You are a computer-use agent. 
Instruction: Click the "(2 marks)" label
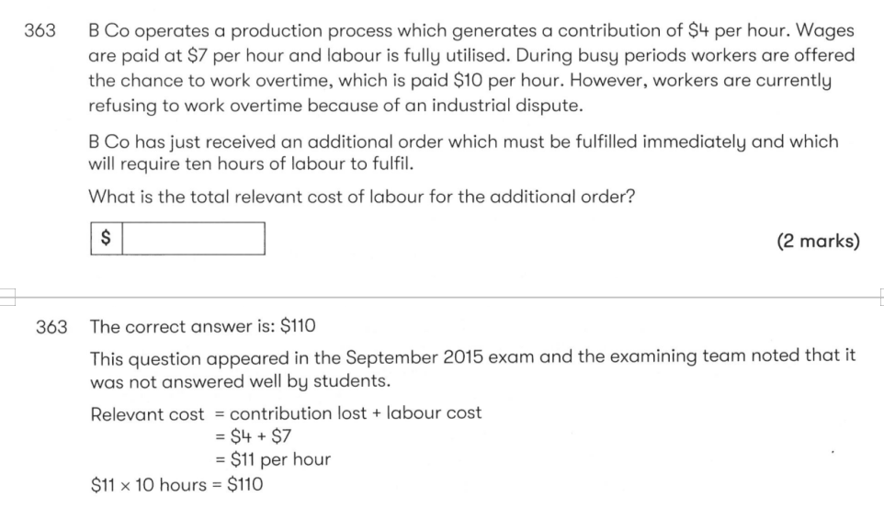coord(818,241)
